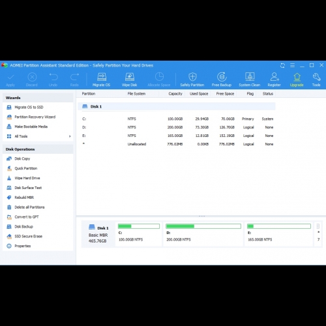Open the Register account icon

[x=274, y=80]
